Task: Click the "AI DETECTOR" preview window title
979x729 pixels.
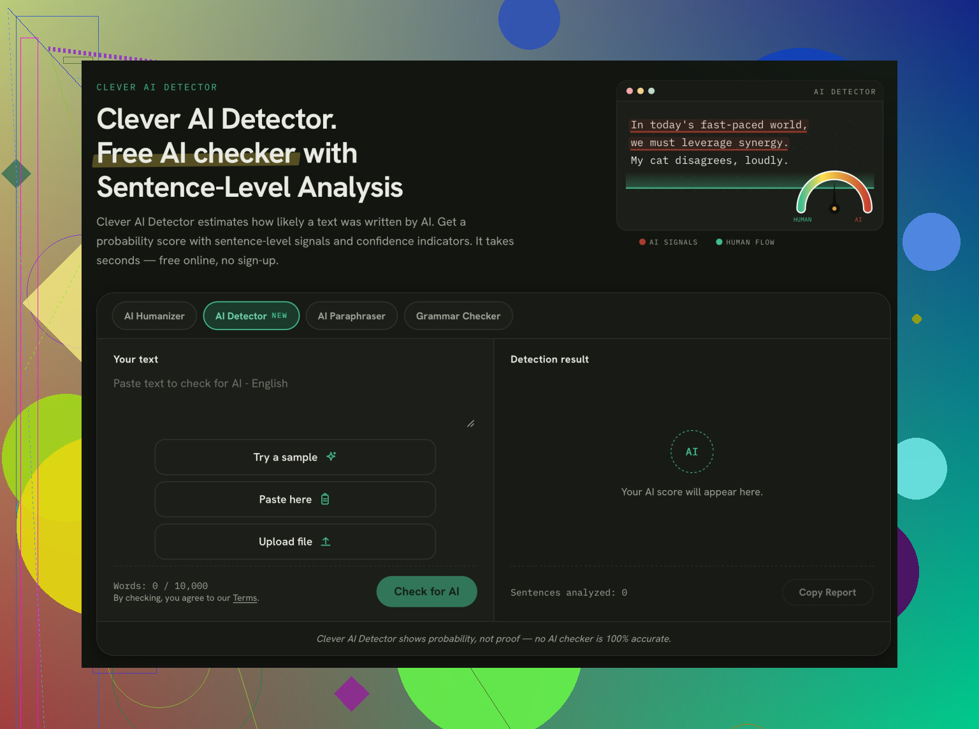Action: pyautogui.click(x=845, y=92)
